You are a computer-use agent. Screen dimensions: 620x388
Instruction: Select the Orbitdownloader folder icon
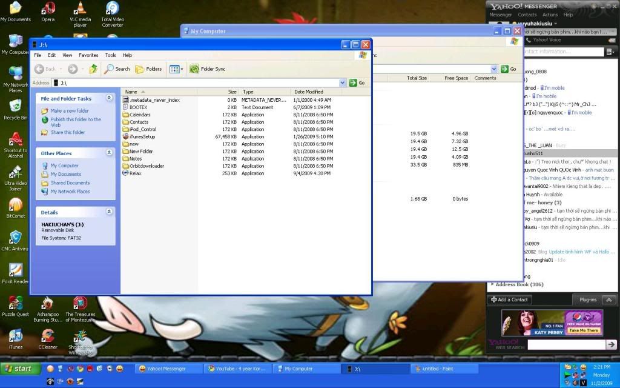(126, 166)
